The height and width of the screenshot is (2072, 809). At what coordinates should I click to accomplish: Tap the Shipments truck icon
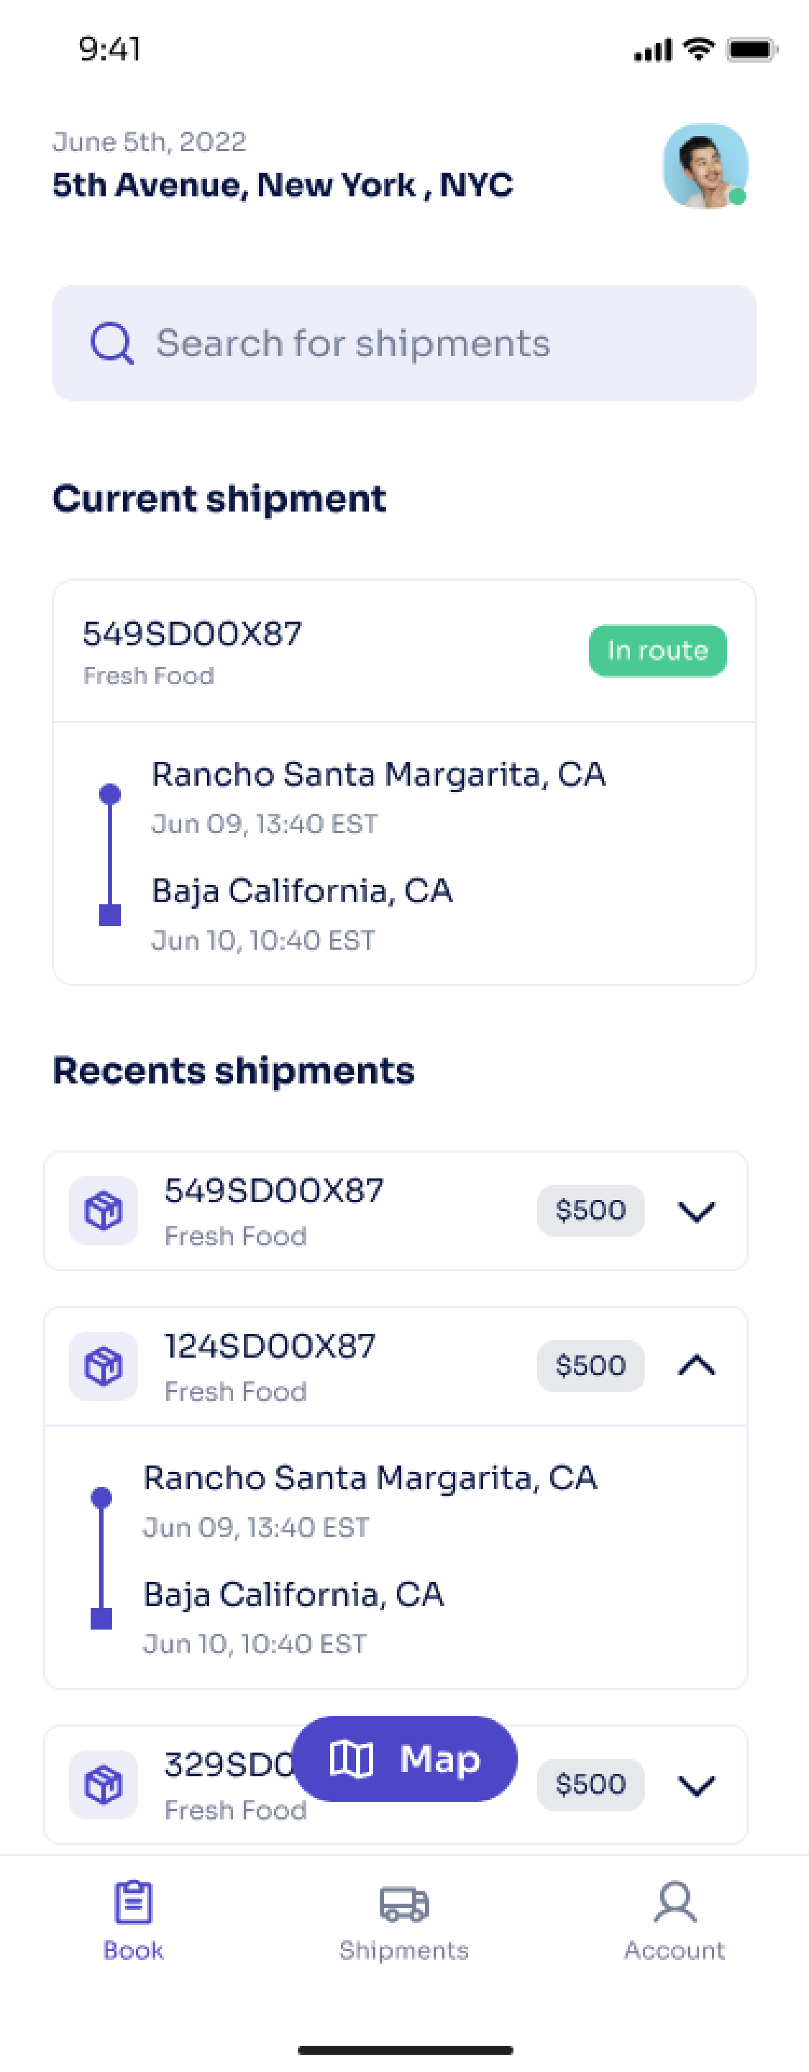pos(404,1904)
